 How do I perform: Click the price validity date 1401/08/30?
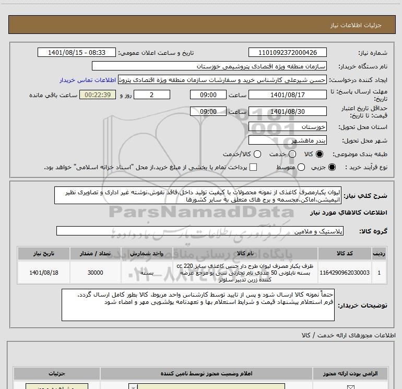287,112
